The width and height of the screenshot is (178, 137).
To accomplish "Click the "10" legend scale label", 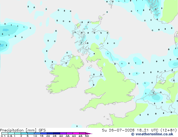I will tap(35, 136).
